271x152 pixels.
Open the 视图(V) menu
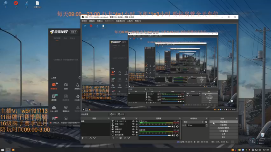click(100, 21)
